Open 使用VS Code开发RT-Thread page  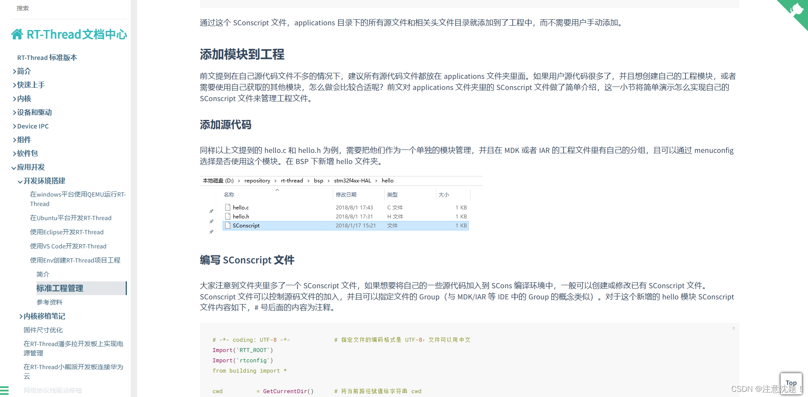68,246
